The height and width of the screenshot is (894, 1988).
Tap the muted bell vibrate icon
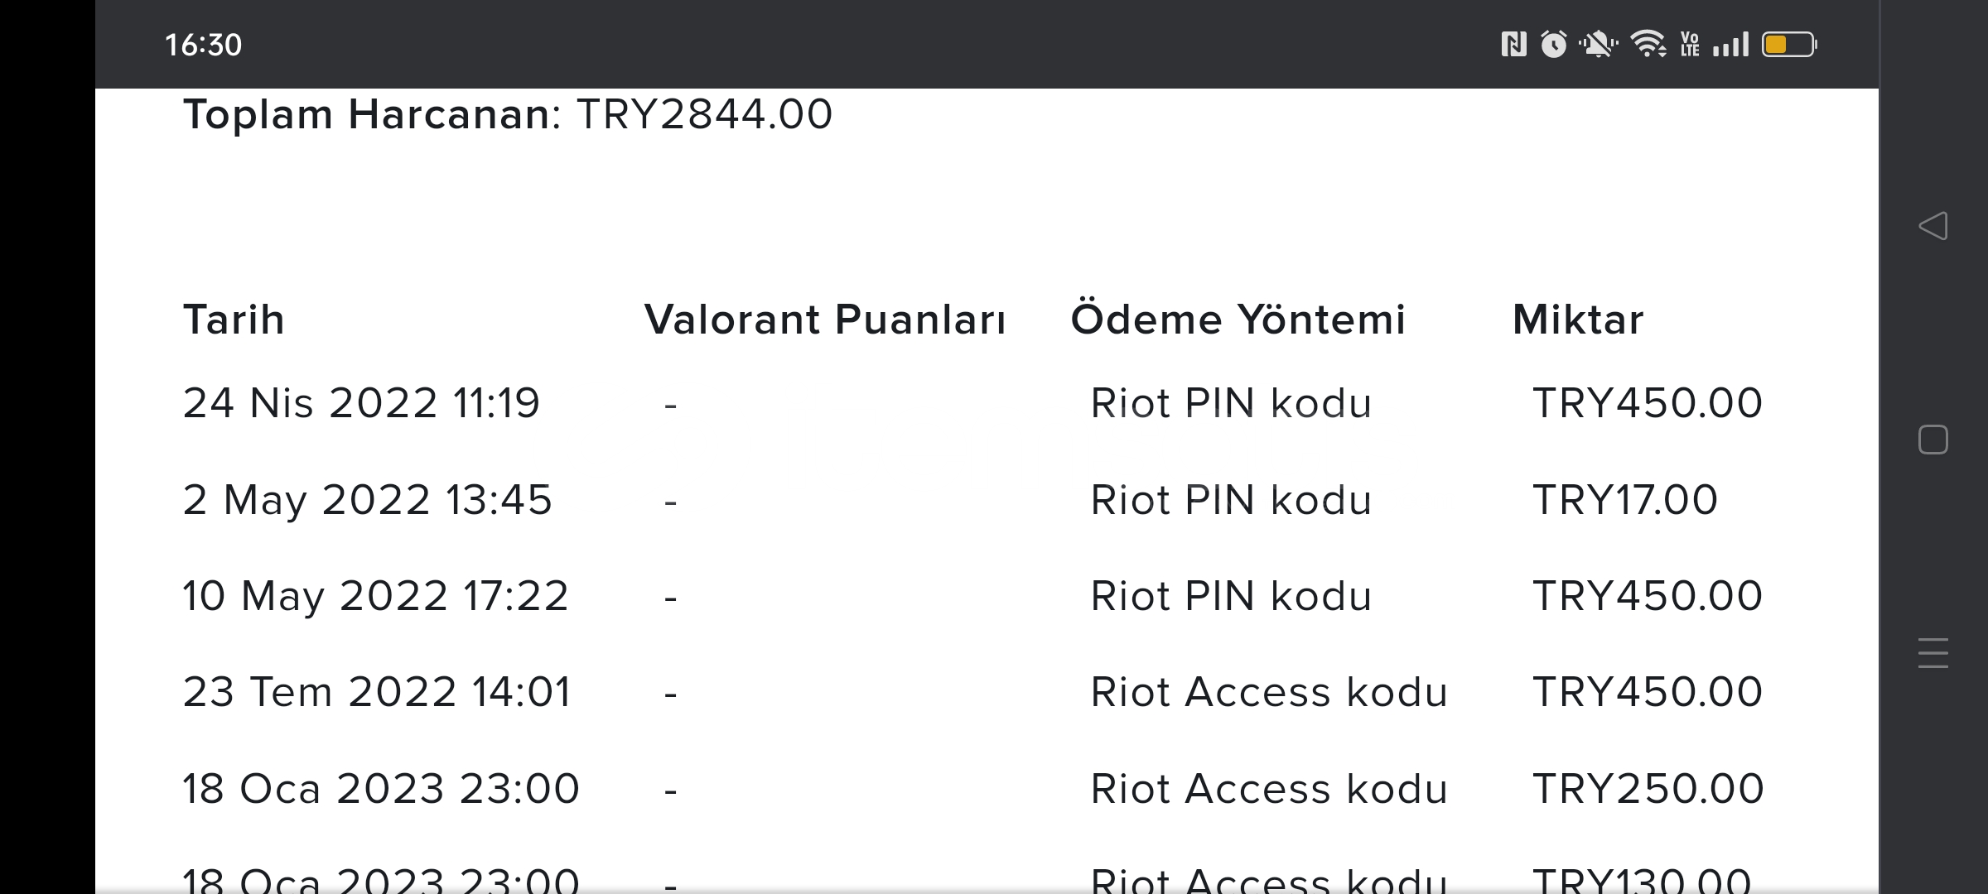click(1598, 44)
